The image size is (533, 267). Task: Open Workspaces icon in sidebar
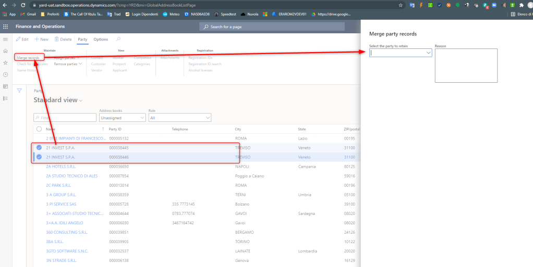click(5, 86)
